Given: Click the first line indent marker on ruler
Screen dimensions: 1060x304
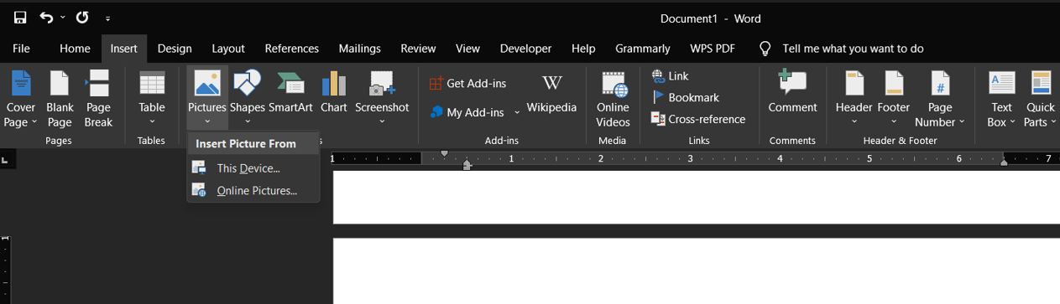Looking at the screenshot, I should (445, 154).
